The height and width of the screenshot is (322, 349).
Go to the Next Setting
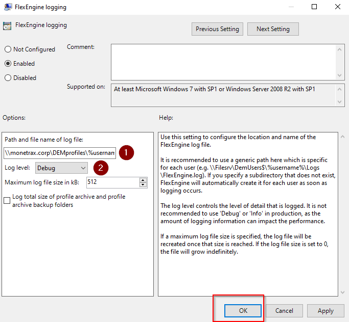coord(273,29)
